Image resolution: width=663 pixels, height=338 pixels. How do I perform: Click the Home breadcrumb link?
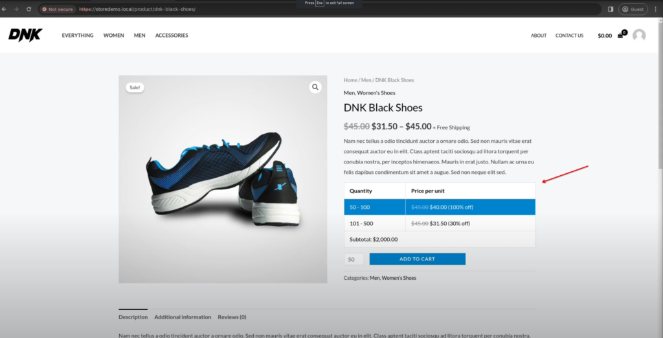tap(350, 80)
